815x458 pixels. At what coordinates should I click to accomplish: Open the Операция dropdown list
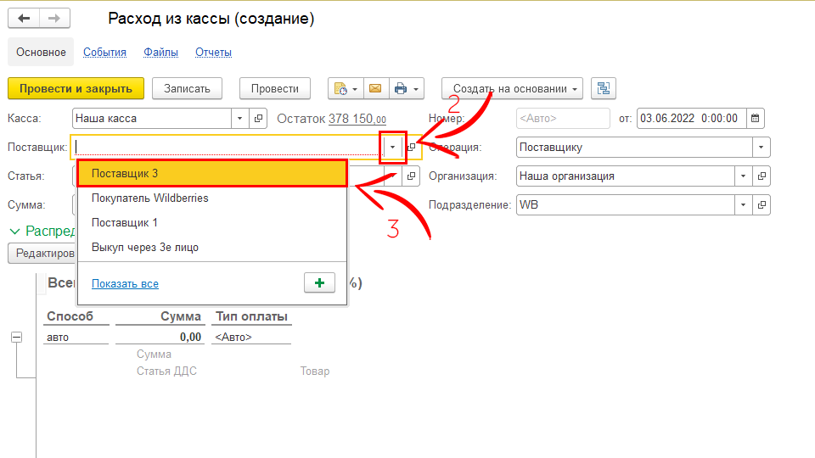(762, 148)
